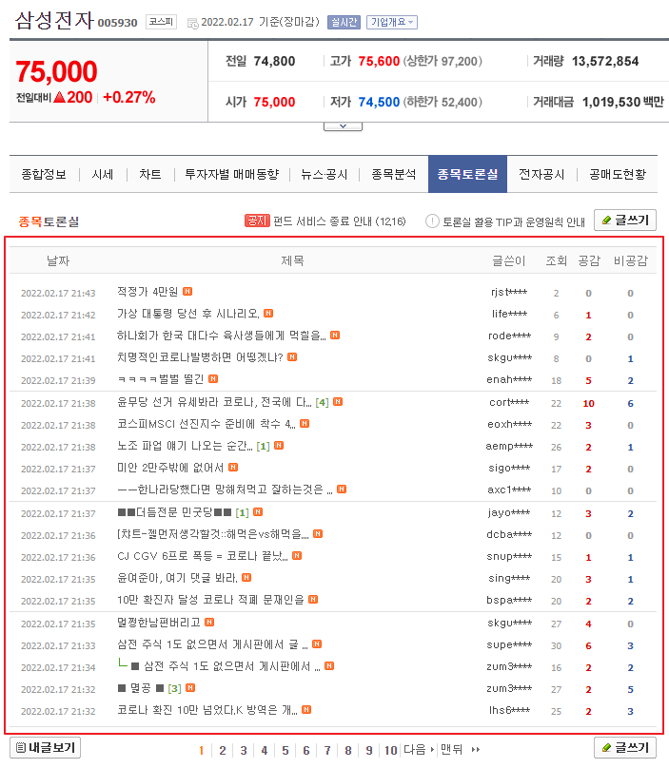Open the post ㅋㅋㅋㅋ별별 떨긴
This screenshot has width=669, height=768.
(x=161, y=379)
